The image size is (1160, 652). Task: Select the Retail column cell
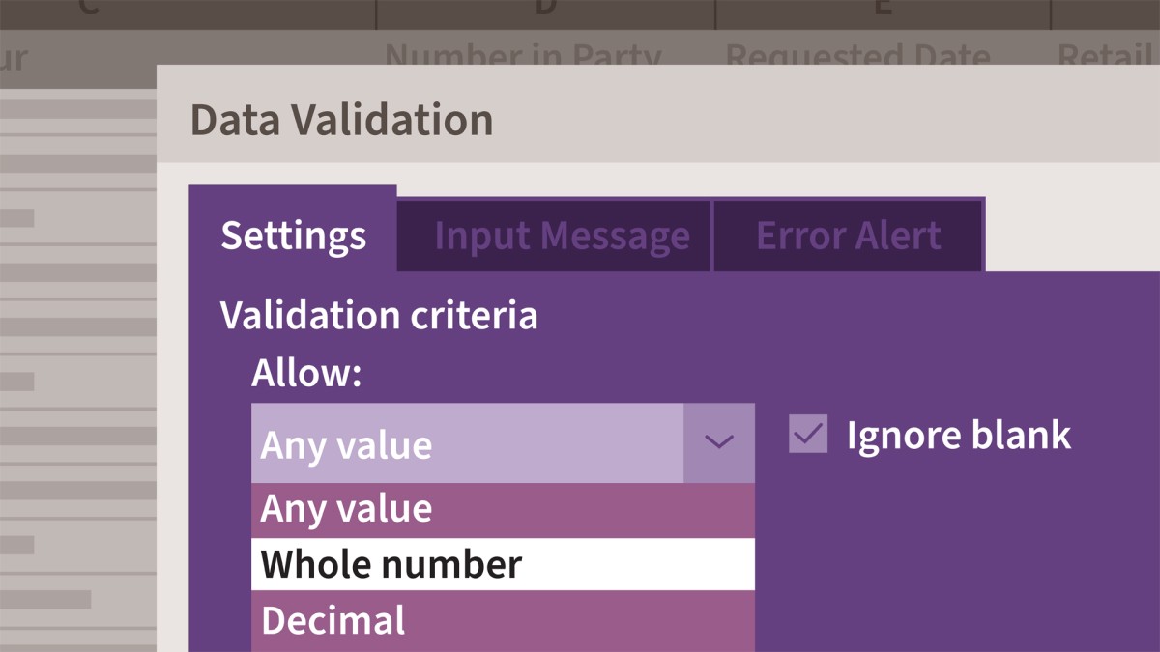(1107, 54)
